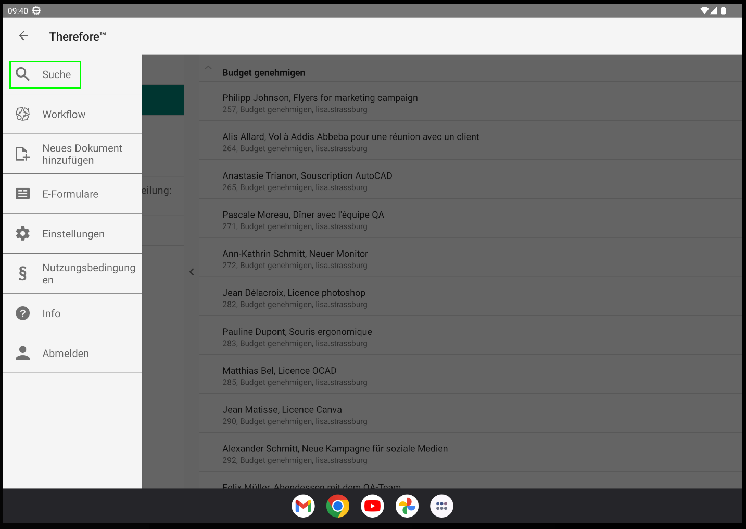
Task: Open the Workflow menu entry
Action: 64,115
